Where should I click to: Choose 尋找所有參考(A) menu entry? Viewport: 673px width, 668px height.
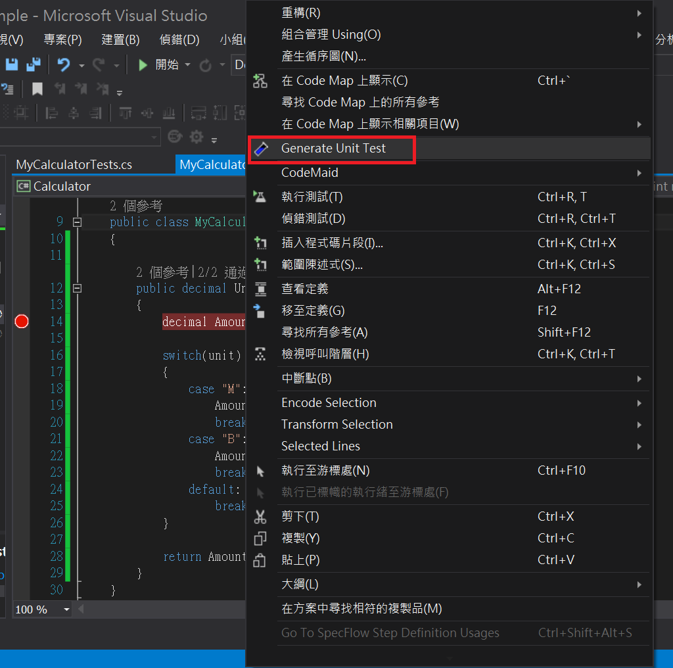coord(449,332)
